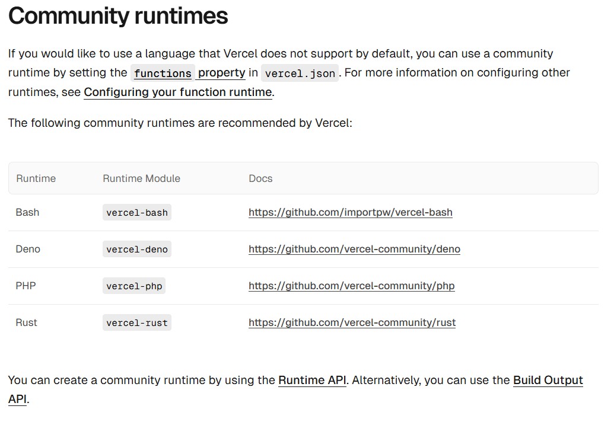Click the Runtime column header
The height and width of the screenshot is (422, 614).
coord(36,178)
